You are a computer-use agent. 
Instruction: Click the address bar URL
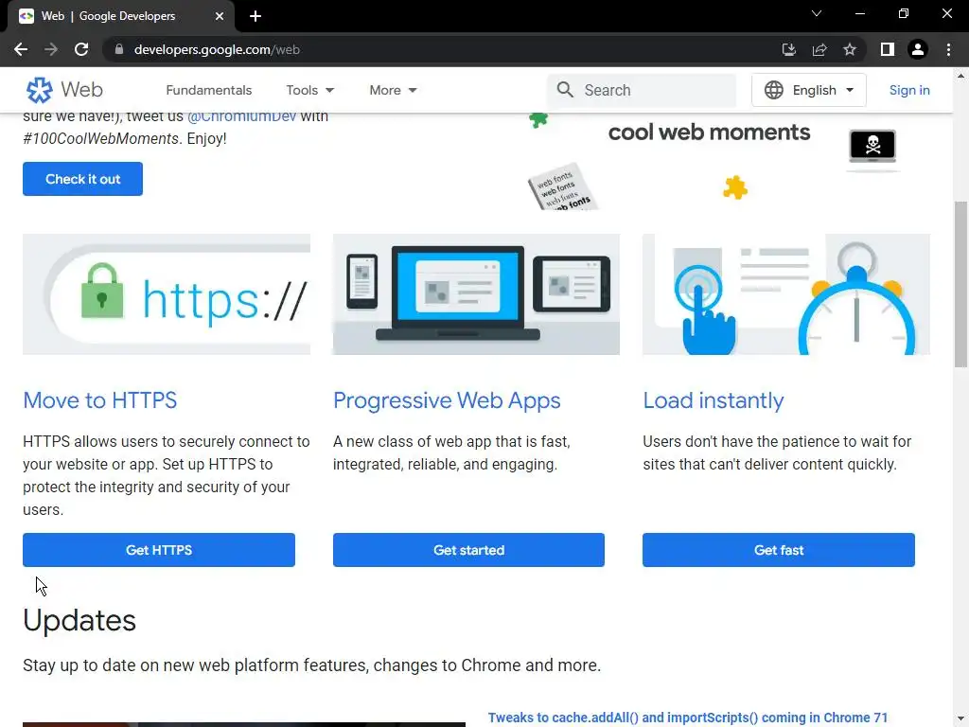(217, 49)
